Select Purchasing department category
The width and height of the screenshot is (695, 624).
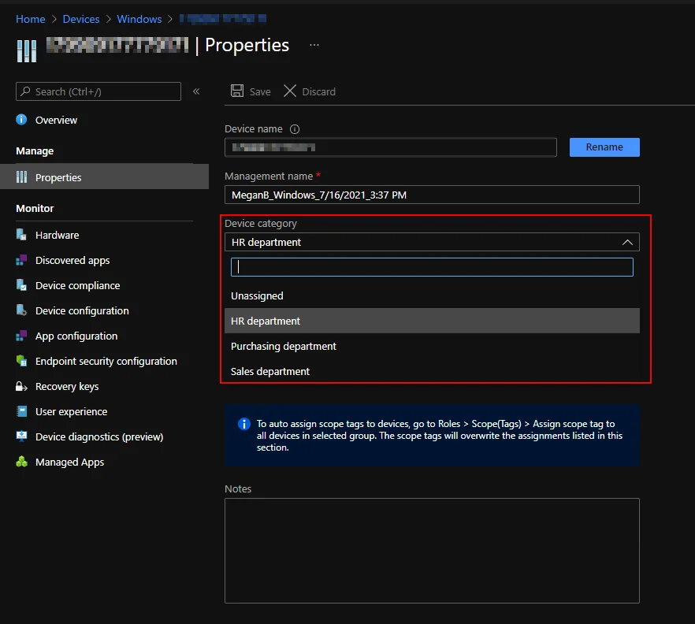point(432,346)
